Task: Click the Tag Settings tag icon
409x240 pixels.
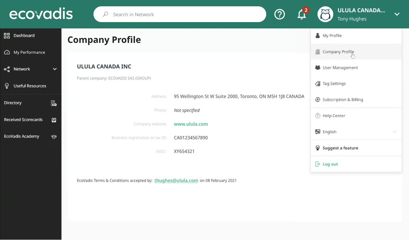Action: tap(317, 84)
